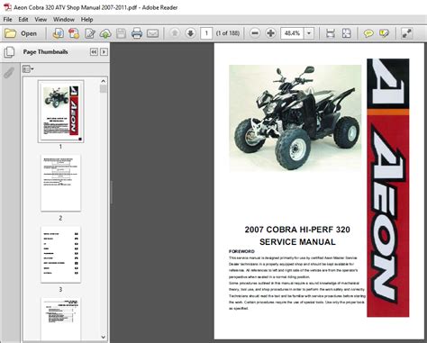
Task: Select page 2 thumbnail
Action: click(x=60, y=183)
